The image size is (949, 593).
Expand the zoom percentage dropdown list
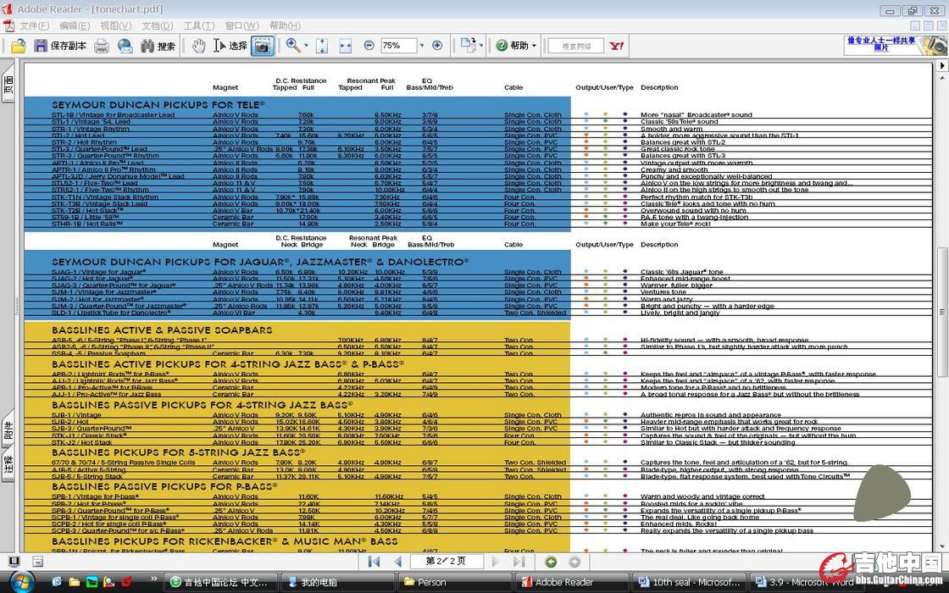point(422,46)
